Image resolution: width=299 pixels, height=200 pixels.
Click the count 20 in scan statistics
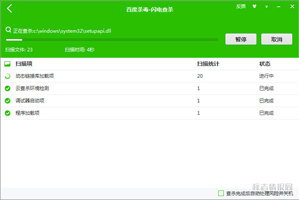coord(200,76)
